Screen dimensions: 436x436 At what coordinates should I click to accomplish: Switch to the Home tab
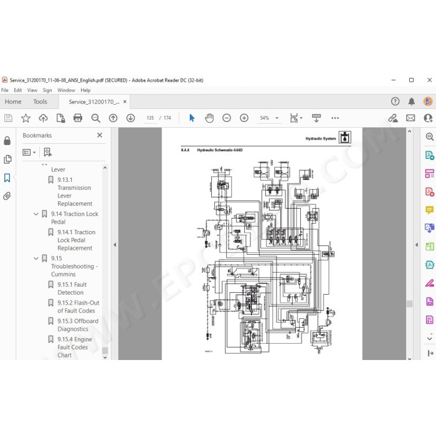(13, 102)
